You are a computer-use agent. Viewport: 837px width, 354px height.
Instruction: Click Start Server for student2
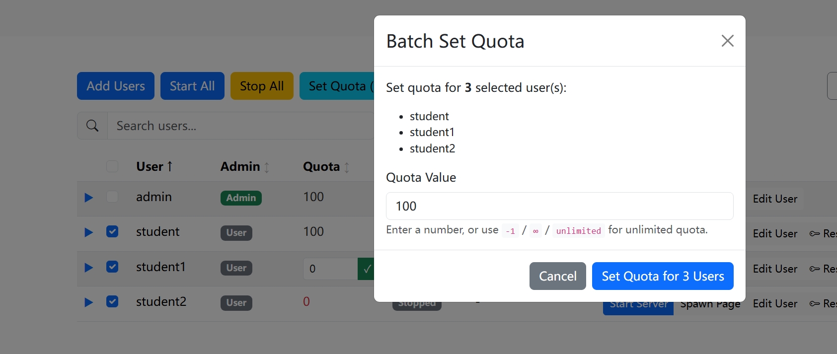pyautogui.click(x=638, y=307)
